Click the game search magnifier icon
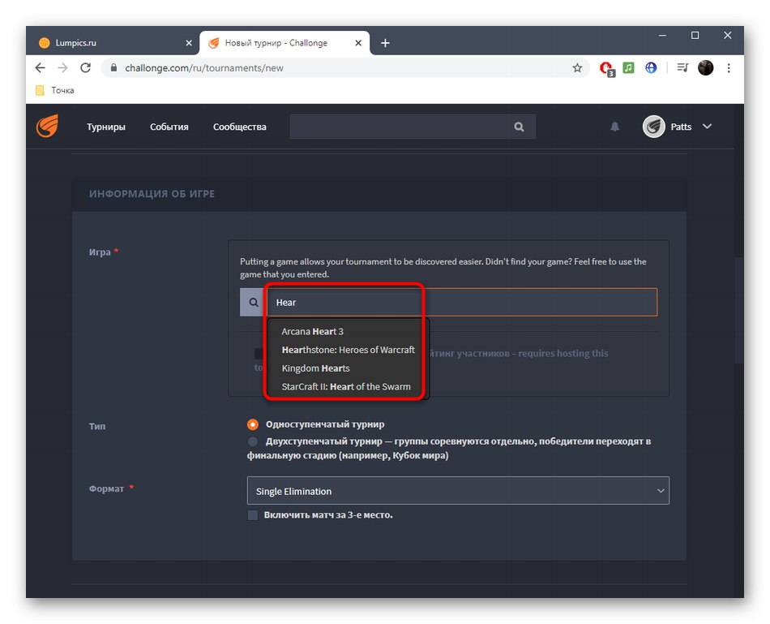Screen dimensions: 770x624 point(254,303)
